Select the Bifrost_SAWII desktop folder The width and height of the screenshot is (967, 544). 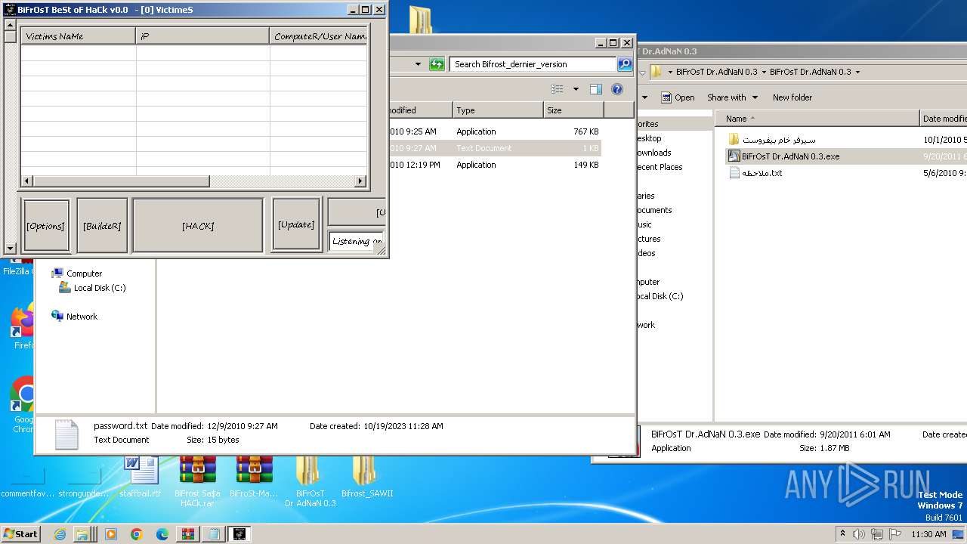366,476
